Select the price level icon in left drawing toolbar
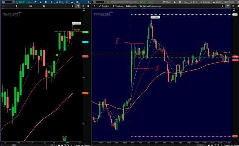This screenshot has height=146, width=239. point(16,6)
